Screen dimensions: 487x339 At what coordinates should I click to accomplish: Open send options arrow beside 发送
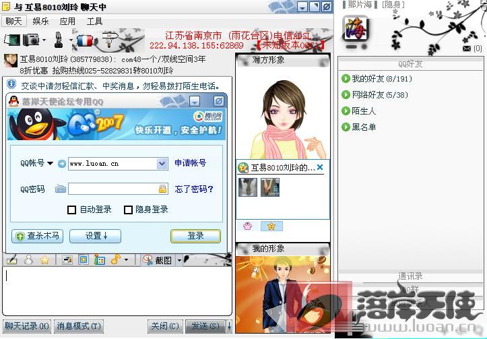tap(229, 326)
